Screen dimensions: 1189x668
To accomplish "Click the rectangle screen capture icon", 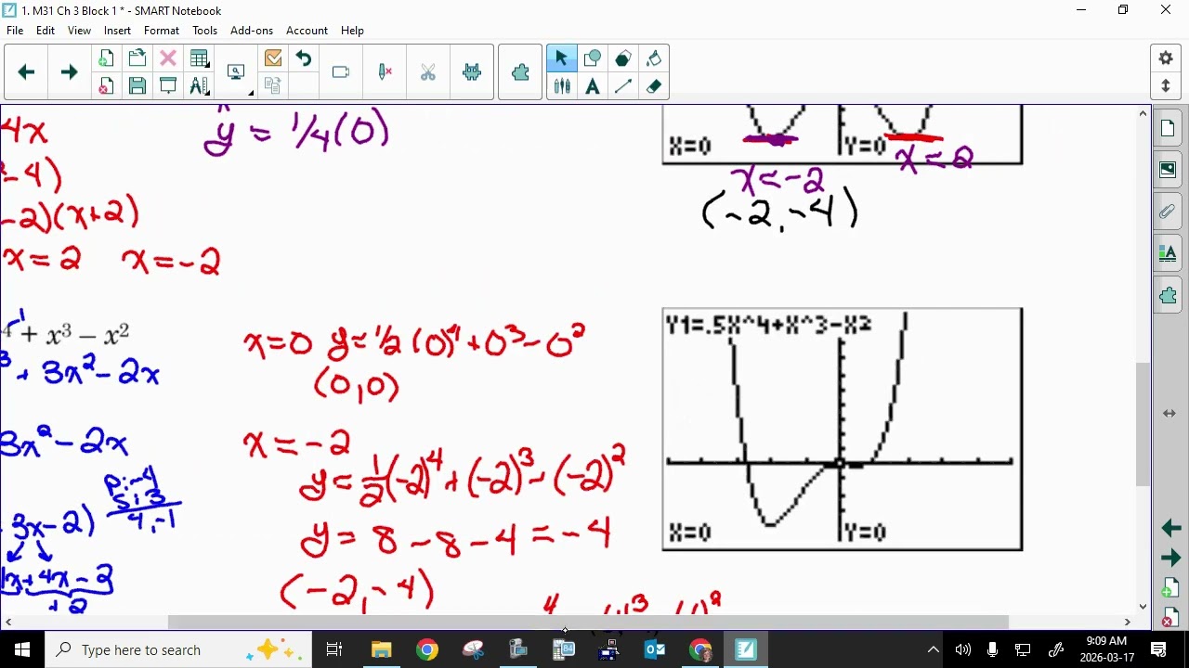I will pyautogui.click(x=340, y=72).
